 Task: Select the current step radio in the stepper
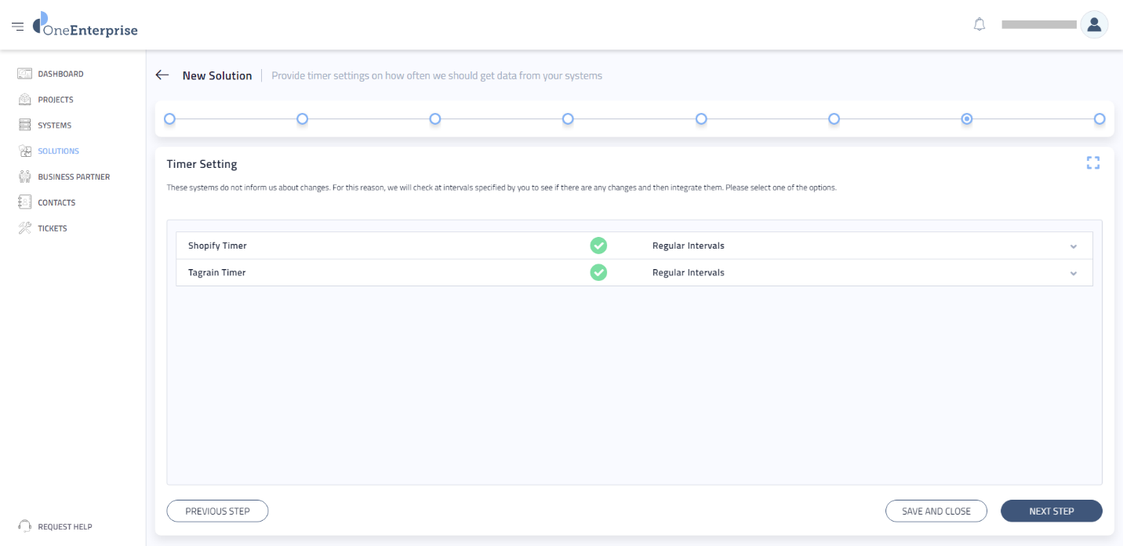click(966, 118)
